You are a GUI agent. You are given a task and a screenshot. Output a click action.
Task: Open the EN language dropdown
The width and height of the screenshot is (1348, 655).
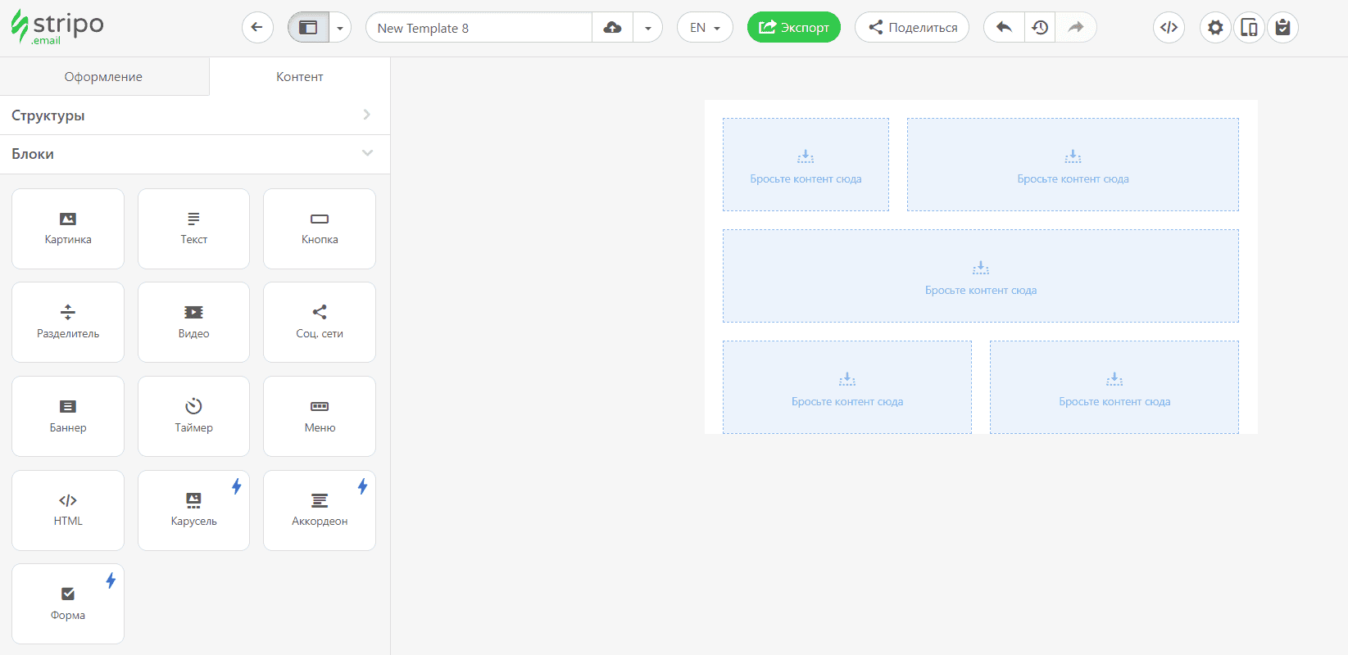tap(705, 27)
